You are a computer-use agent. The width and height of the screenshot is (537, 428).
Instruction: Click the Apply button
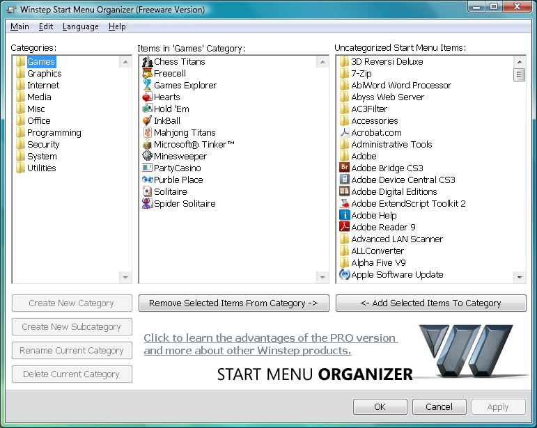(498, 407)
